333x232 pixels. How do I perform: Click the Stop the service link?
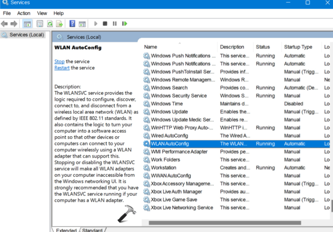59,61
